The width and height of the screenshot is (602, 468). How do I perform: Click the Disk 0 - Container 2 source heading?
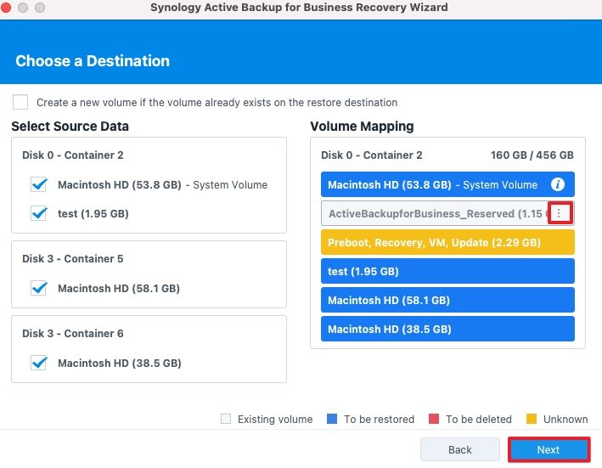[x=73, y=155]
